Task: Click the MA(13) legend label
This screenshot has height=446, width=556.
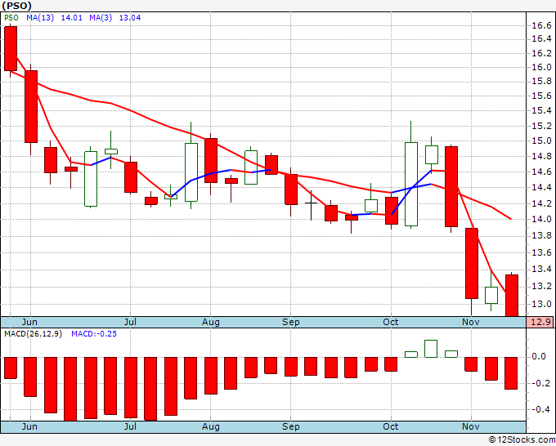Action: click(x=40, y=18)
